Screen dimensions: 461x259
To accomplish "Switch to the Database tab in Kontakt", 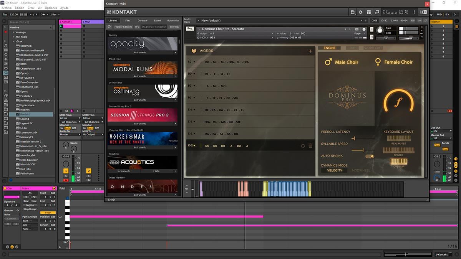I will [143, 20].
